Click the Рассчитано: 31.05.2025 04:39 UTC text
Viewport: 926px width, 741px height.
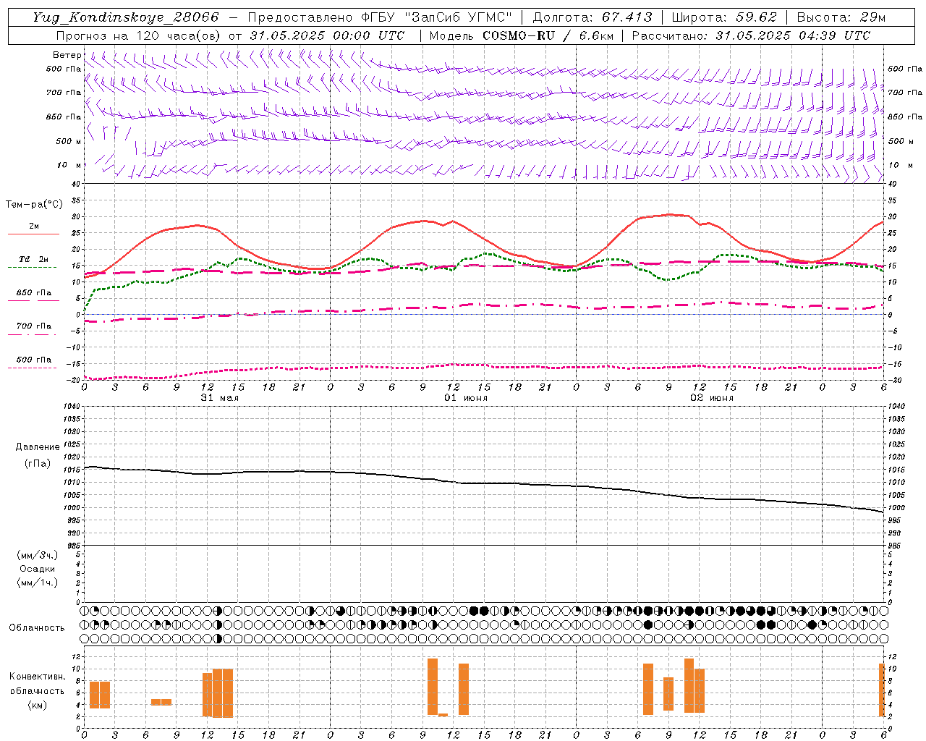click(751, 35)
